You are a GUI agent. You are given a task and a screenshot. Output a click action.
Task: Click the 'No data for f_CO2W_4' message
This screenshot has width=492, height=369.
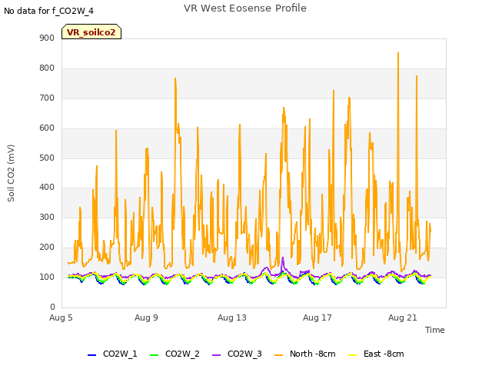[48, 11]
